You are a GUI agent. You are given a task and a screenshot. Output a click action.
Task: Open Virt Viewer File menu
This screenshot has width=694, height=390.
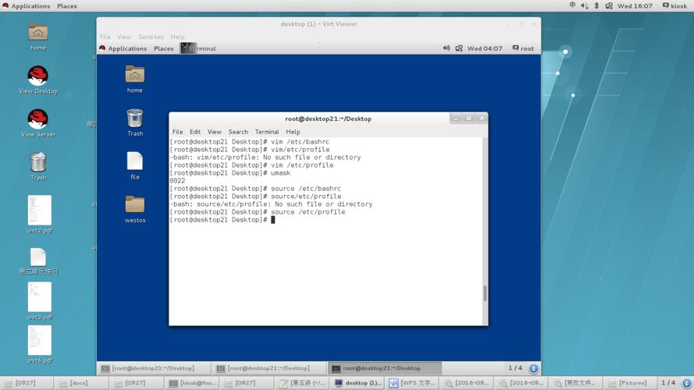[x=105, y=37]
